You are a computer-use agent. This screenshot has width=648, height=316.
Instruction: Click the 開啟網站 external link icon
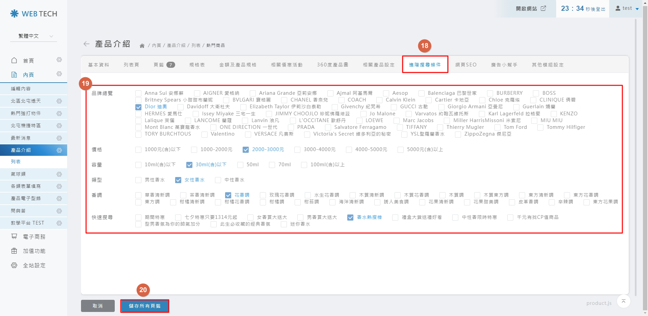(543, 8)
